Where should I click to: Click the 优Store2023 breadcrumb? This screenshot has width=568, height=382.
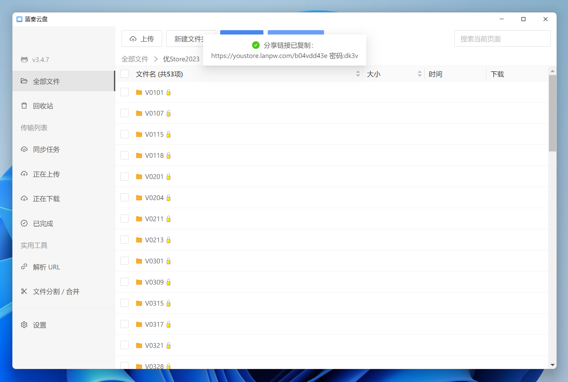point(181,59)
